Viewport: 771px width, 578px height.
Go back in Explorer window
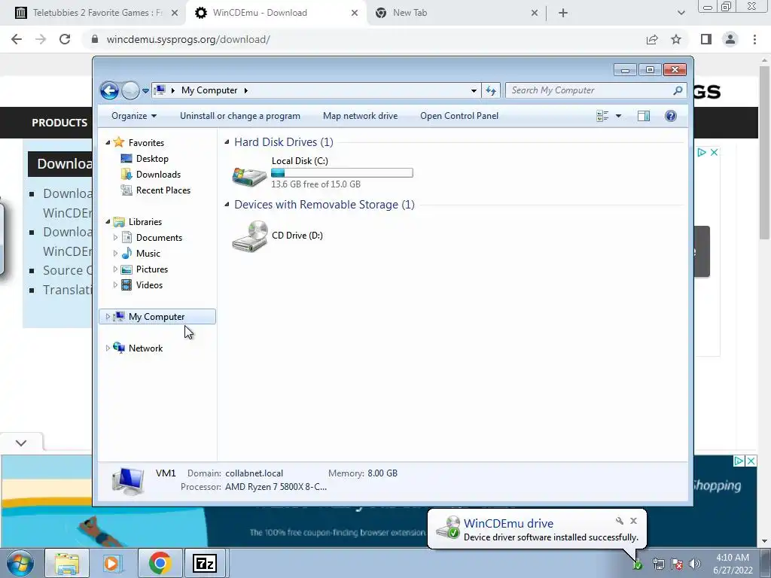coord(109,90)
